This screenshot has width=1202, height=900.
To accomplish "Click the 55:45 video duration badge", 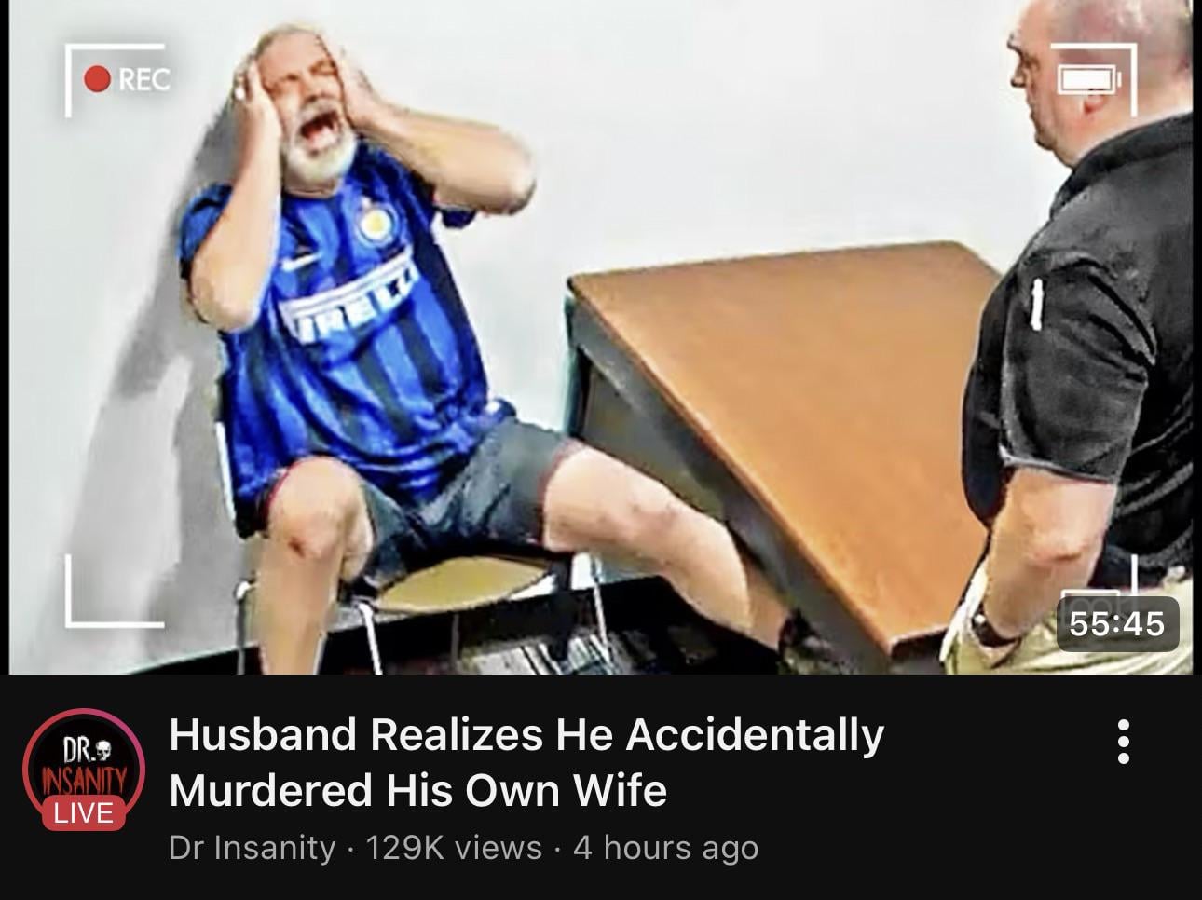I will [x=1117, y=623].
